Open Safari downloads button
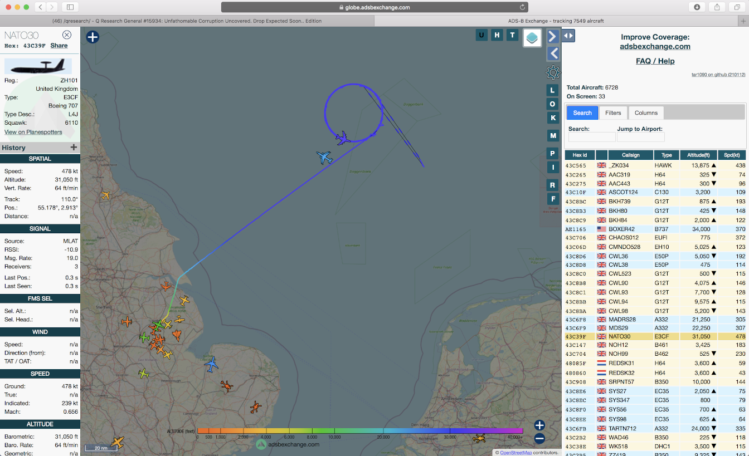Screen dimensions: 749x456 click(x=697, y=7)
